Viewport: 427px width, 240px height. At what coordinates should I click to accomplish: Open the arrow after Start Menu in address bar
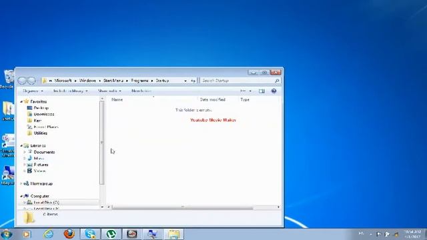127,81
